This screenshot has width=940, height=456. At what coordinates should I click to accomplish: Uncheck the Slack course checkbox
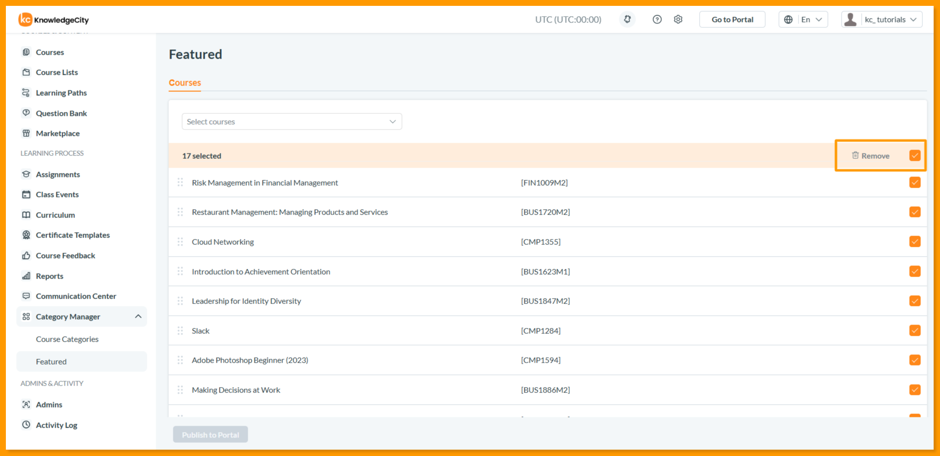(x=915, y=330)
